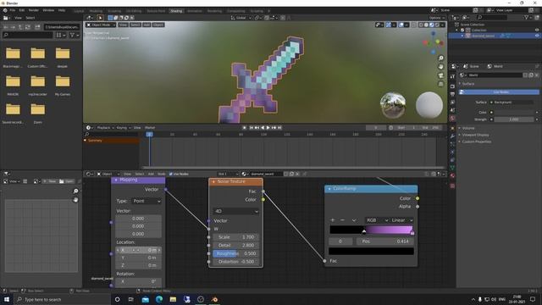Open the Window menu

tap(48, 10)
